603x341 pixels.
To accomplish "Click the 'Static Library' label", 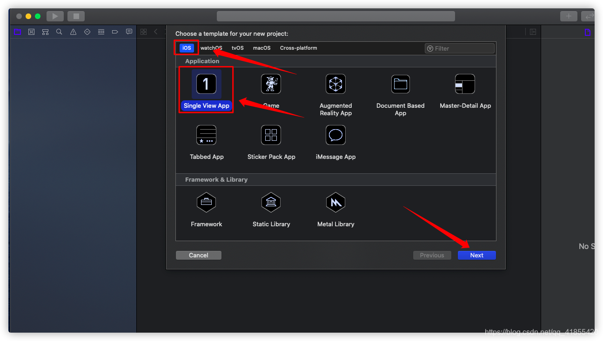I will (271, 224).
